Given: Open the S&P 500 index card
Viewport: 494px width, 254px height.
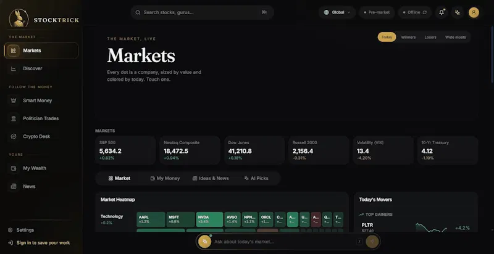Looking at the screenshot, I should click(x=125, y=150).
